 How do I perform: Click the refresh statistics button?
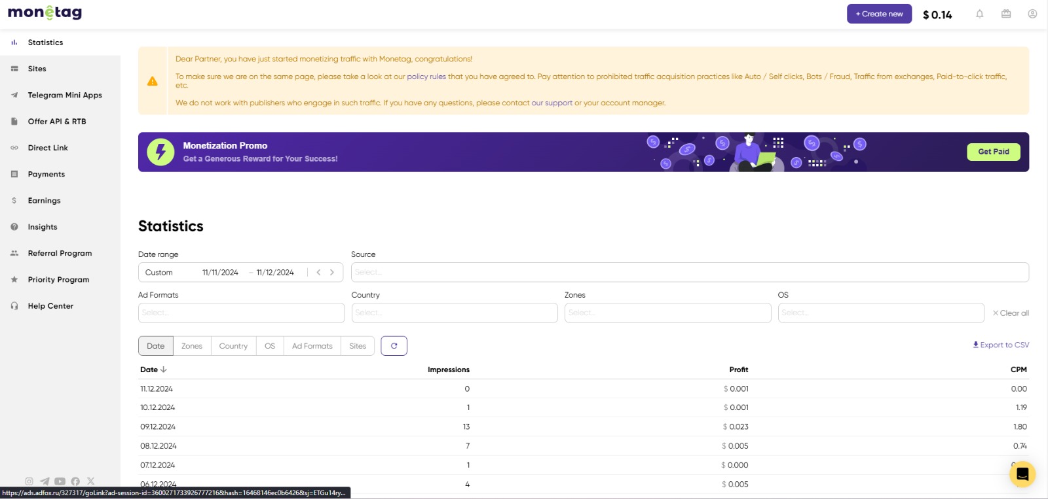coord(394,346)
